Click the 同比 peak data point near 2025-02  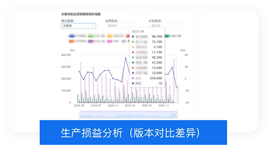coord(126,58)
